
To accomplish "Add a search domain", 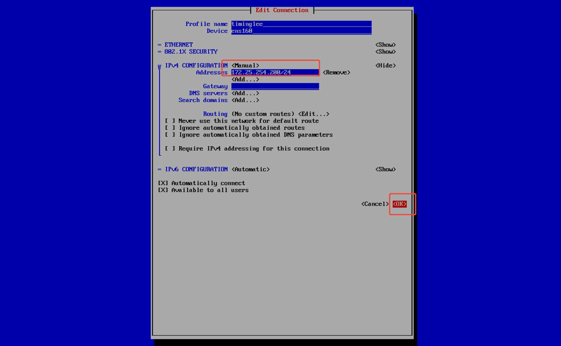I will coord(245,100).
